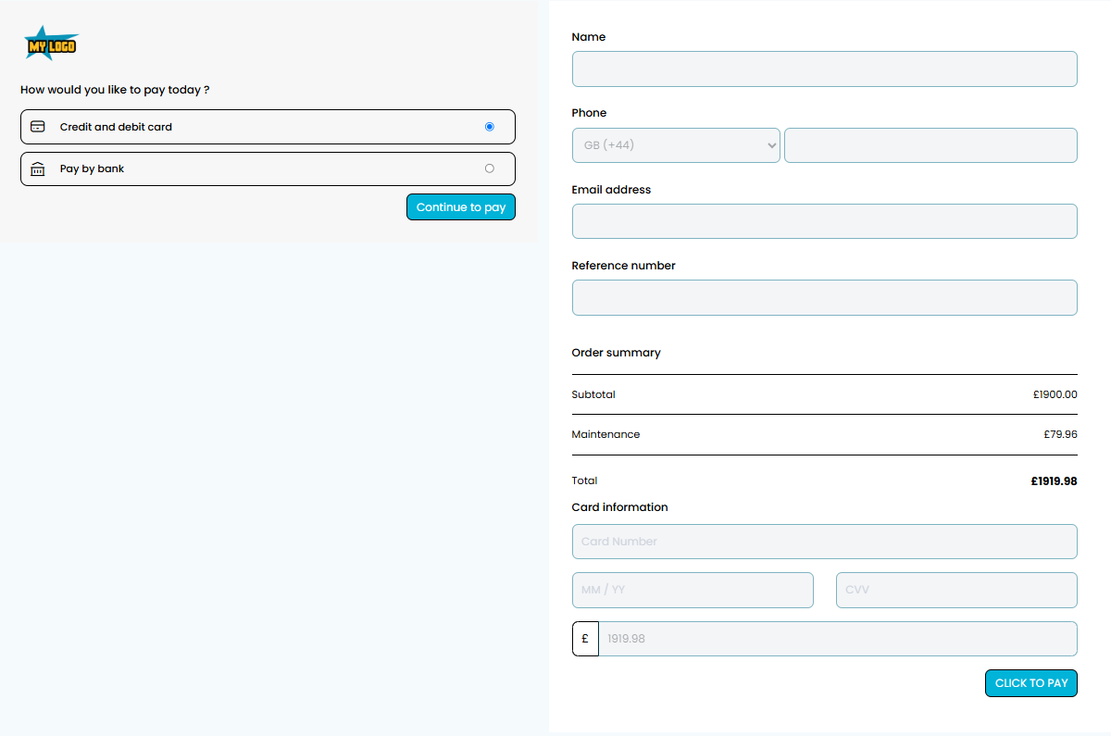Click the credit card icon
This screenshot has height=736, width=1111.
coord(37,126)
